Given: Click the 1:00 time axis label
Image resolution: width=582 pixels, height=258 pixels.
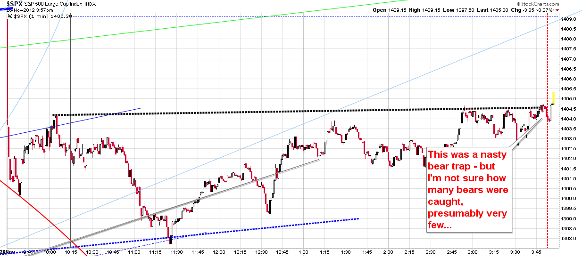Looking at the screenshot, I should coord(303,252).
